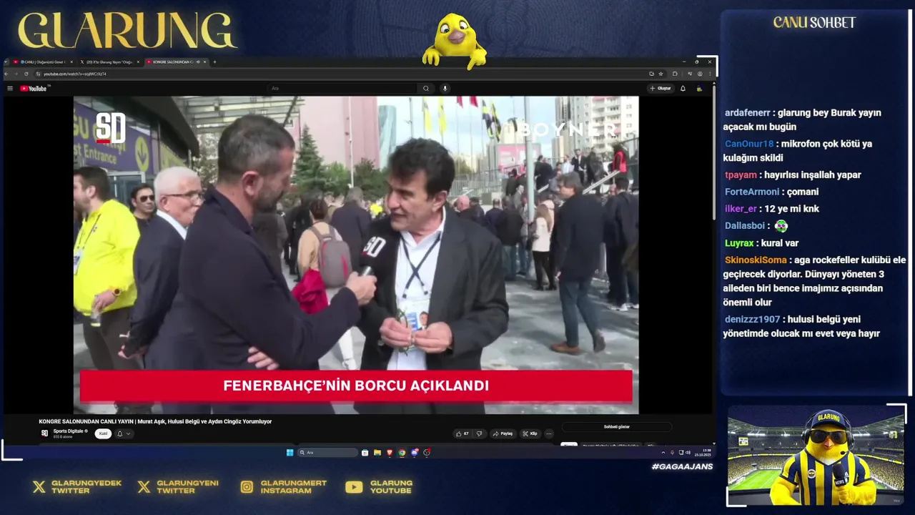Open more actions ellipsis under the video
The width and height of the screenshot is (915, 515).
tap(549, 433)
